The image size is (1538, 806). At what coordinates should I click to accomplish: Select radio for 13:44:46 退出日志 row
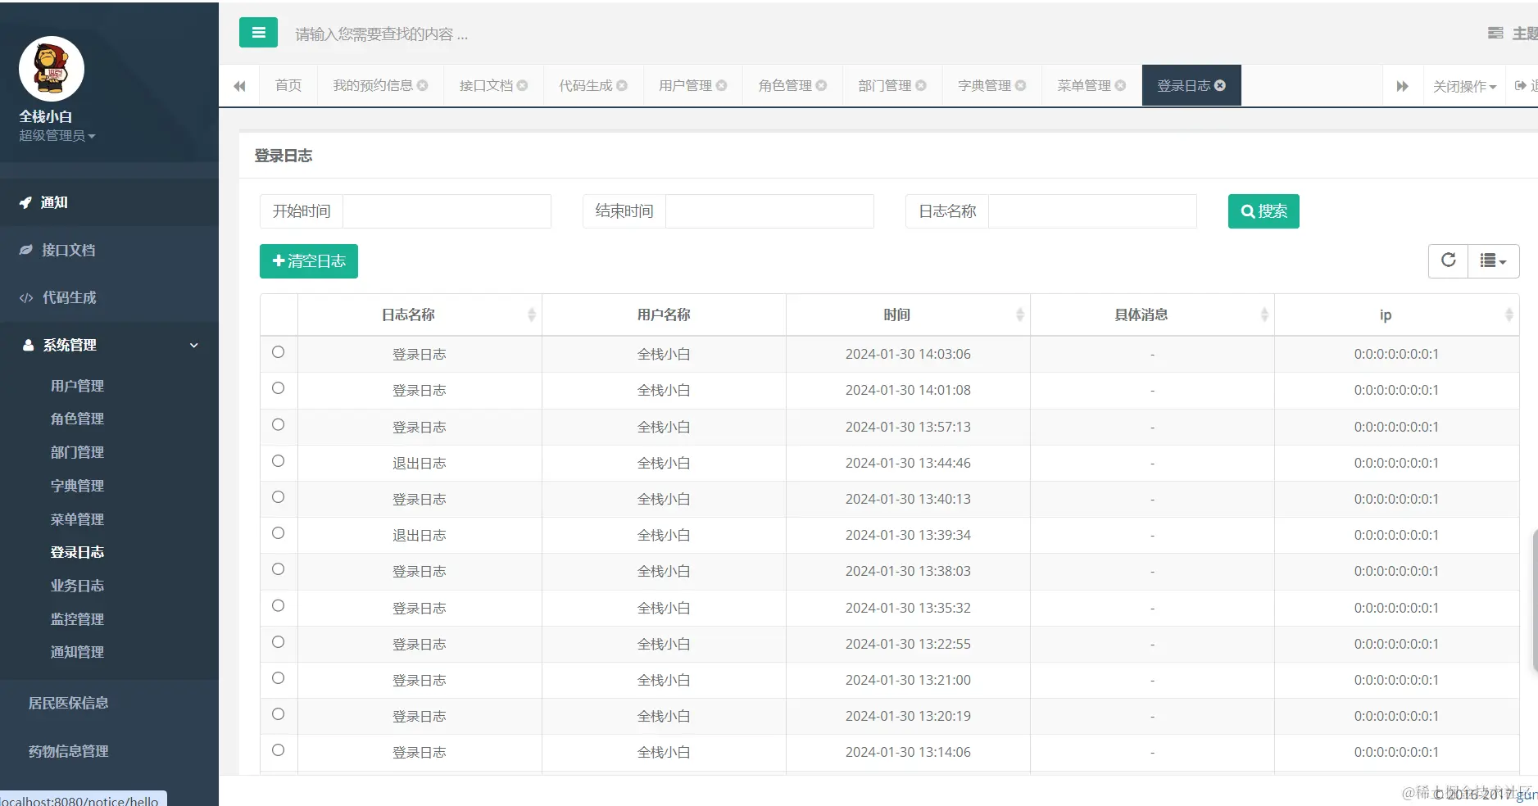tap(279, 461)
